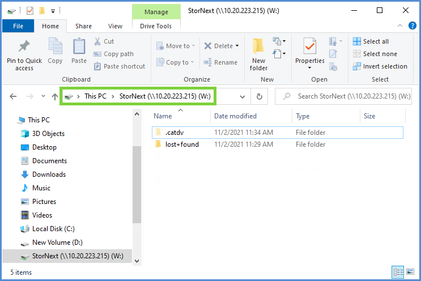The image size is (421, 281).
Task: Click navigation pane scroll down arrow
Action: (x=137, y=261)
